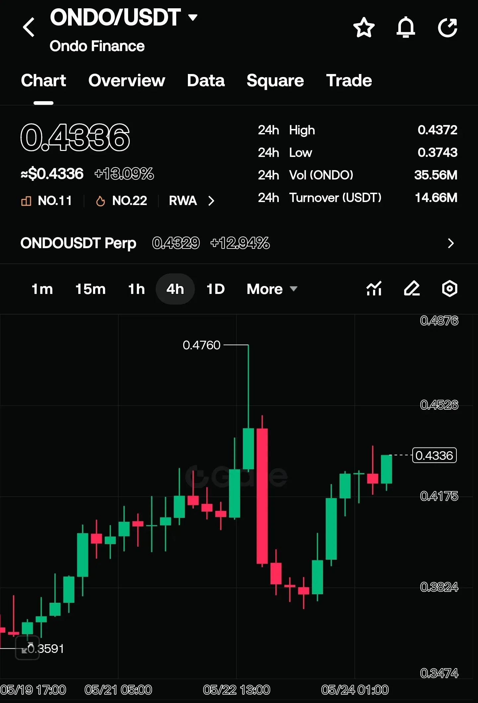Tap the 24h Vol value 35.56M
The width and height of the screenshot is (478, 703).
(436, 175)
